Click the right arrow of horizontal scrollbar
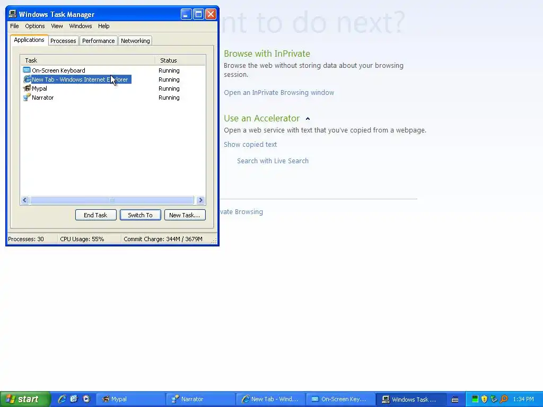 [x=200, y=200]
